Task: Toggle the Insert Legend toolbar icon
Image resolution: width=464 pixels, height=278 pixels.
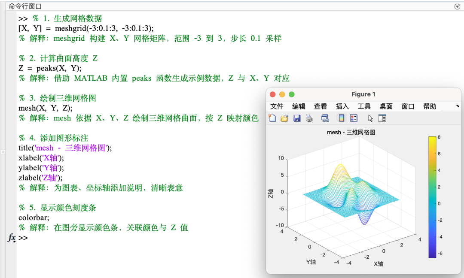Action: click(x=354, y=118)
